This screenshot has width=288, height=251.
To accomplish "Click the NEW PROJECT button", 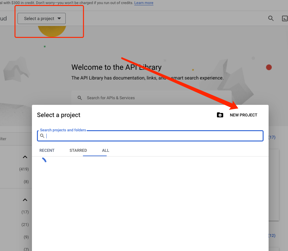I will (x=243, y=115).
